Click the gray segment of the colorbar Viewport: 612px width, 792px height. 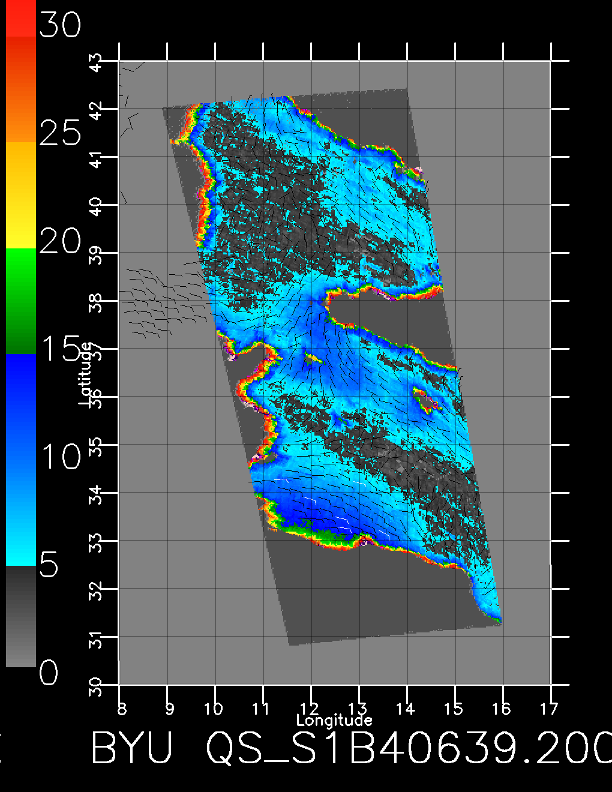tap(20, 616)
